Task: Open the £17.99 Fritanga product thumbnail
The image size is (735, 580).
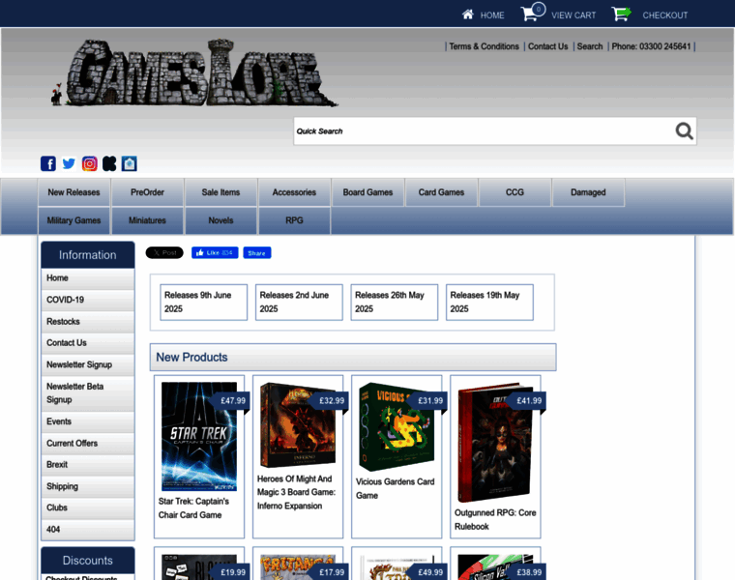Action: pos(298,566)
